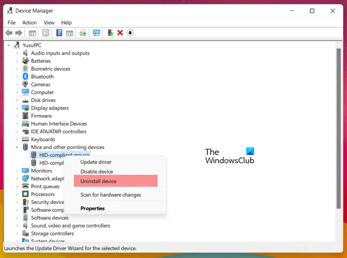Image resolution: width=347 pixels, height=258 pixels.
Task: Click the blue Help question-mark toolbar icon
Action: pos(59,33)
